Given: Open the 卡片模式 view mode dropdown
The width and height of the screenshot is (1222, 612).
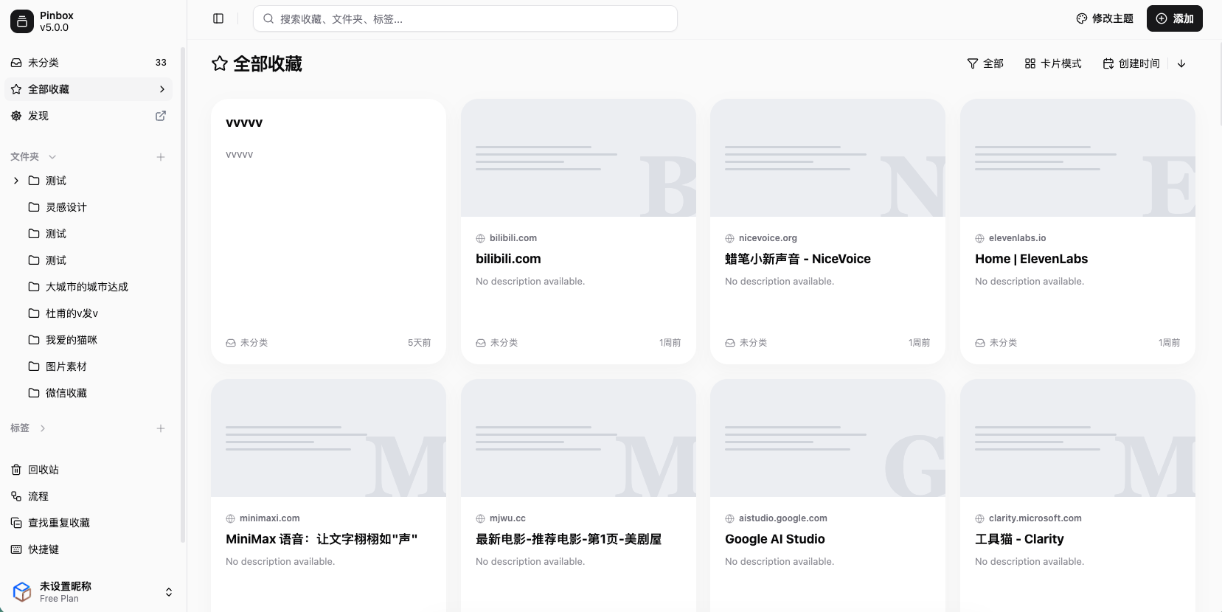Looking at the screenshot, I should click(x=1053, y=63).
